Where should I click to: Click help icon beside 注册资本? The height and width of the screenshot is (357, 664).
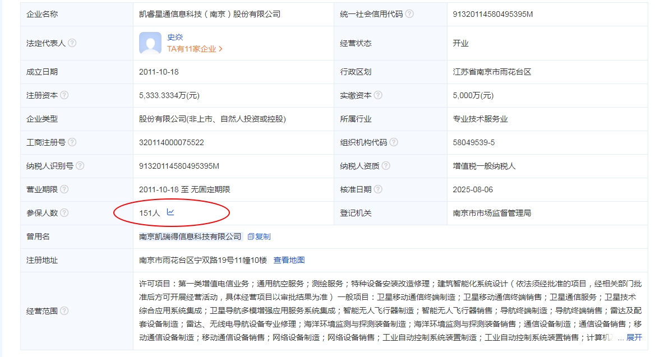pyautogui.click(x=64, y=95)
